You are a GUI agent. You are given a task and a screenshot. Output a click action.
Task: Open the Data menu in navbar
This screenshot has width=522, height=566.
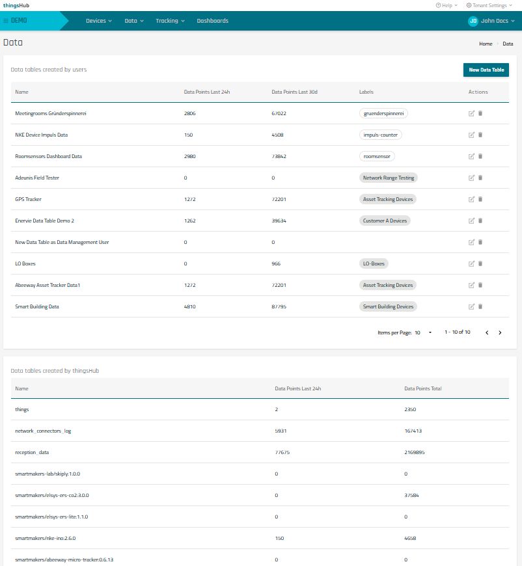pyautogui.click(x=133, y=21)
